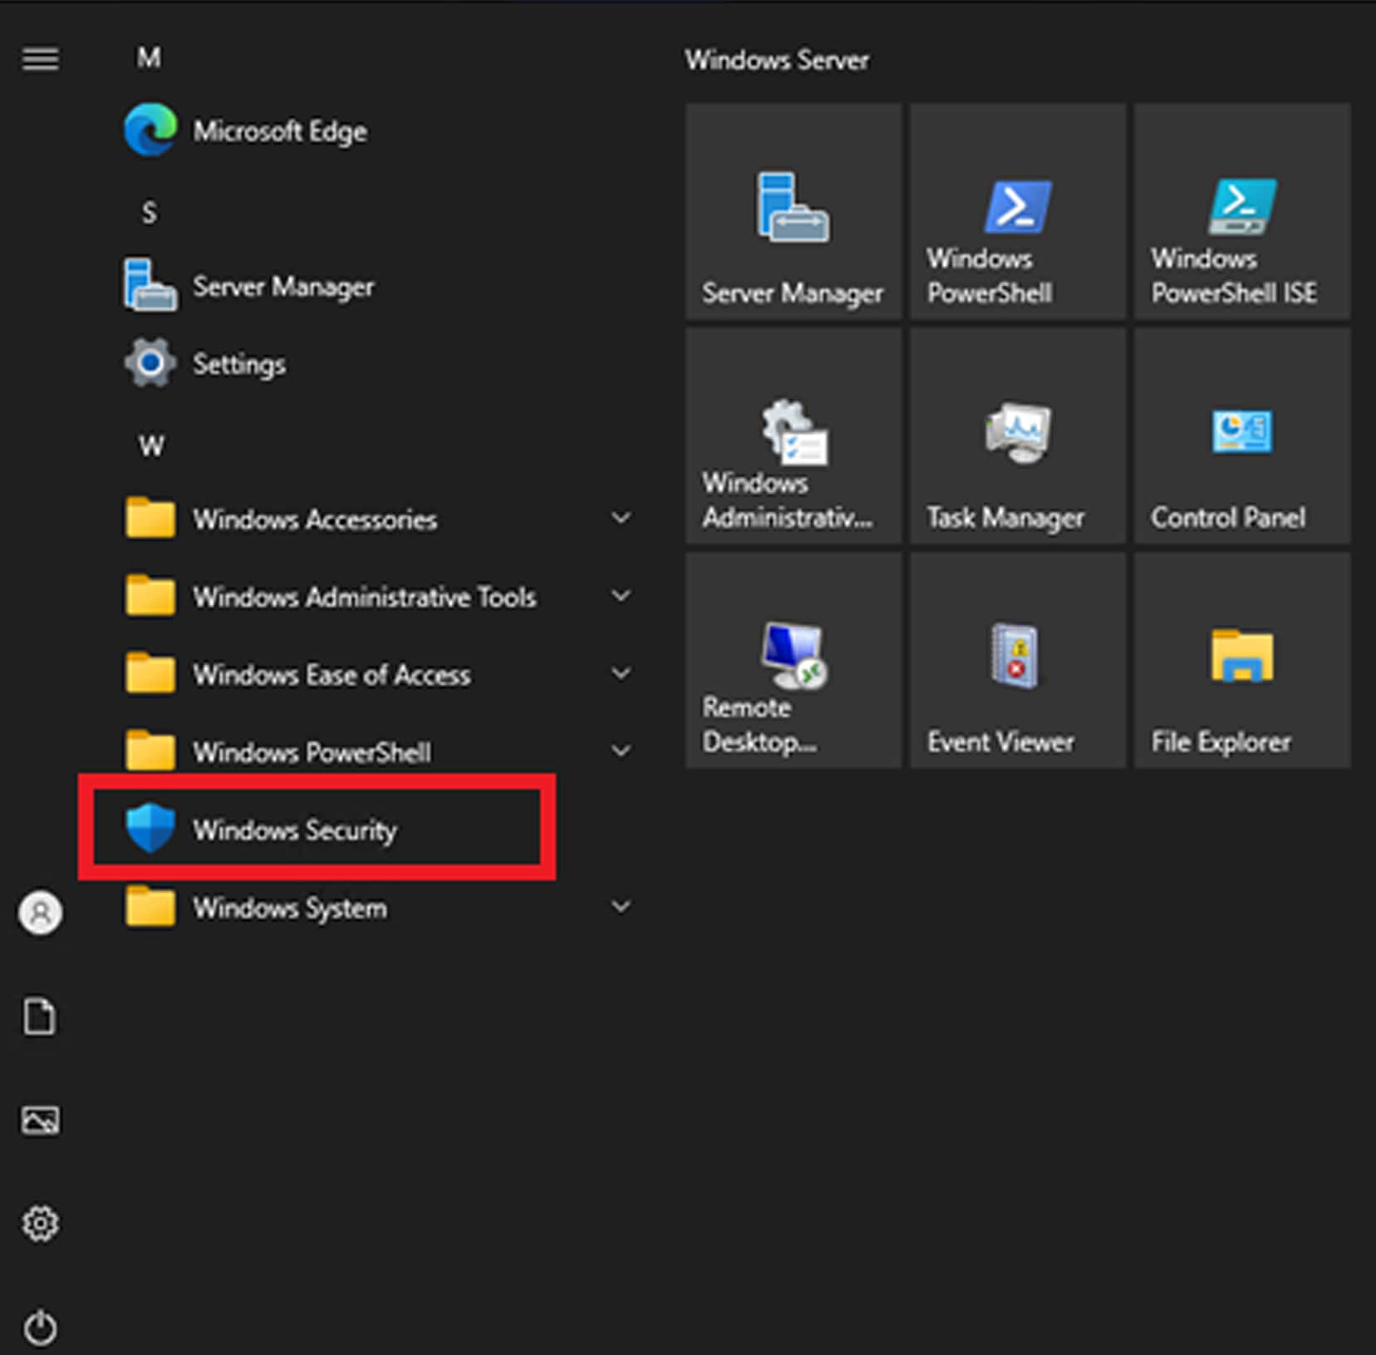The height and width of the screenshot is (1355, 1376).
Task: Open the Remote Desktop tile
Action: coord(794,660)
